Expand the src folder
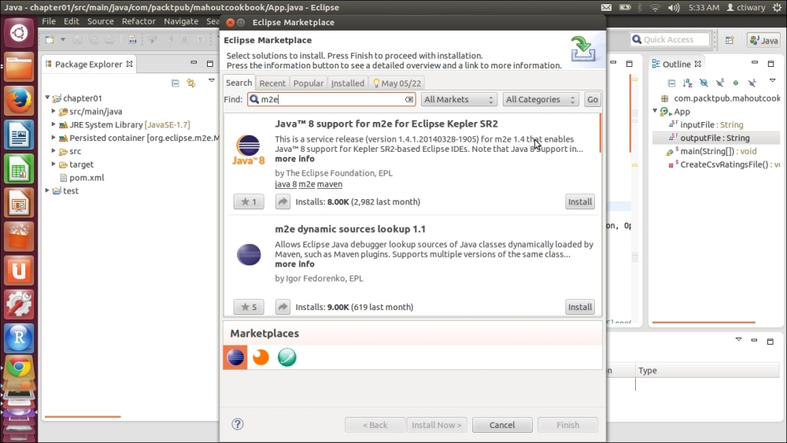 coord(54,150)
